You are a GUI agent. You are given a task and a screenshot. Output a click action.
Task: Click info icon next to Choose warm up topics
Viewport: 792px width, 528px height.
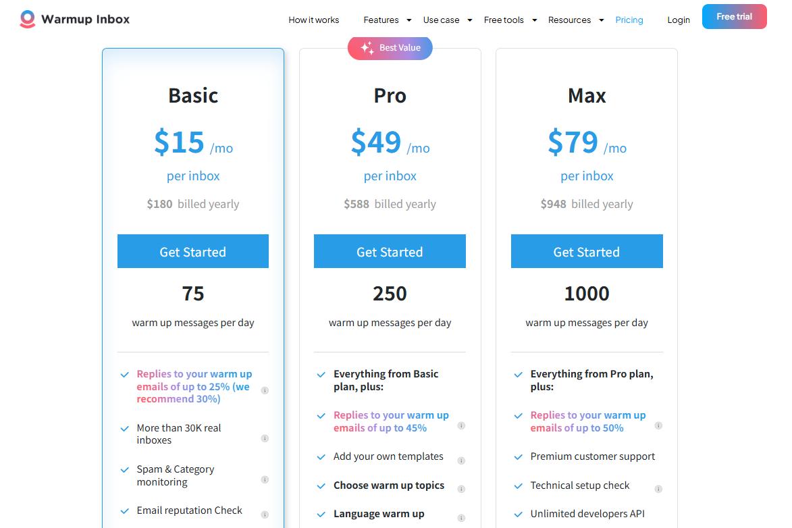[461, 489]
